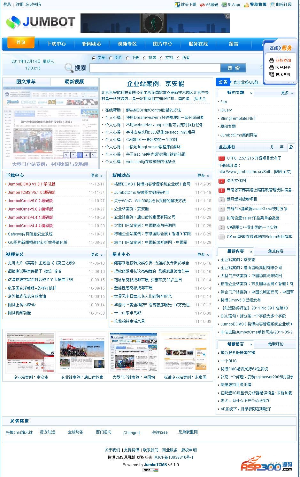Open the 新闻动态 navigation item

pyautogui.click(x=92, y=44)
